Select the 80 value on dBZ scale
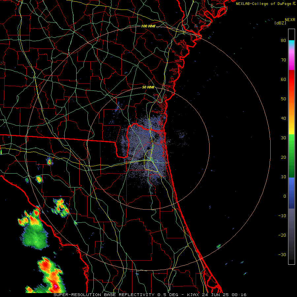The width and height of the screenshot is (297, 297). tap(283, 40)
